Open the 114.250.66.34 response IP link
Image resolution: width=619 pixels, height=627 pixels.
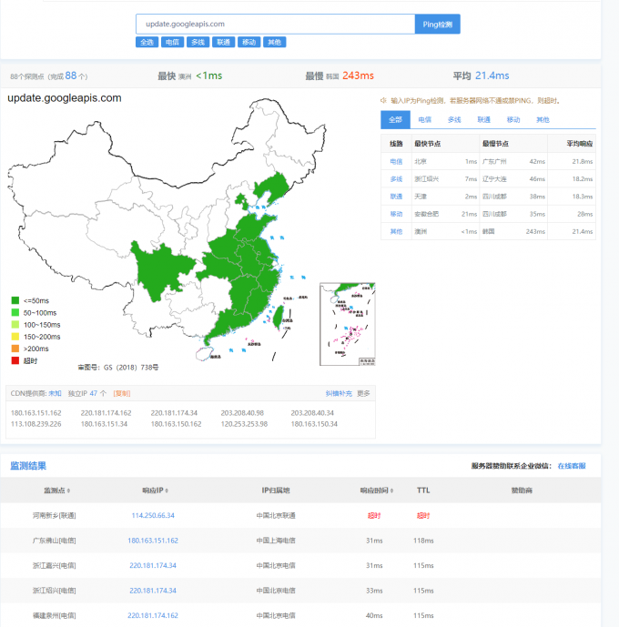click(x=153, y=515)
